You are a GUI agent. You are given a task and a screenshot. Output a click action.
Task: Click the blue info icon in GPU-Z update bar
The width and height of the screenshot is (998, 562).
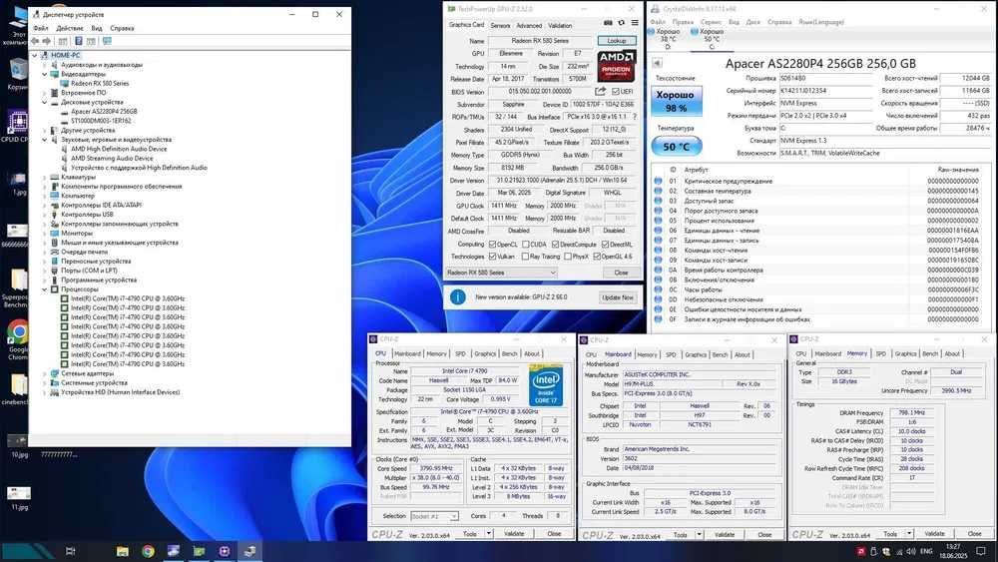tap(458, 297)
